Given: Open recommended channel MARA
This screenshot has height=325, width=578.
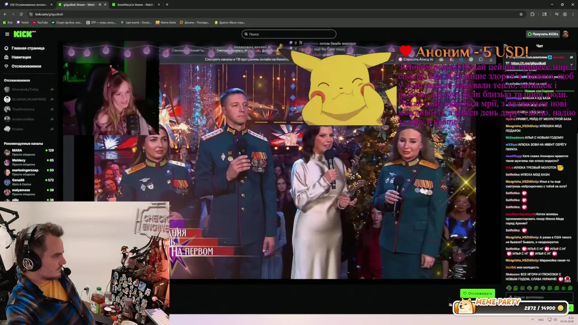Looking at the screenshot, I should point(28,152).
